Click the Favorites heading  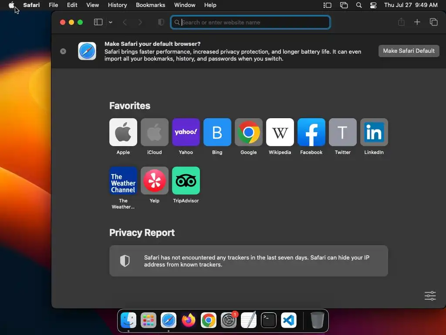click(130, 106)
